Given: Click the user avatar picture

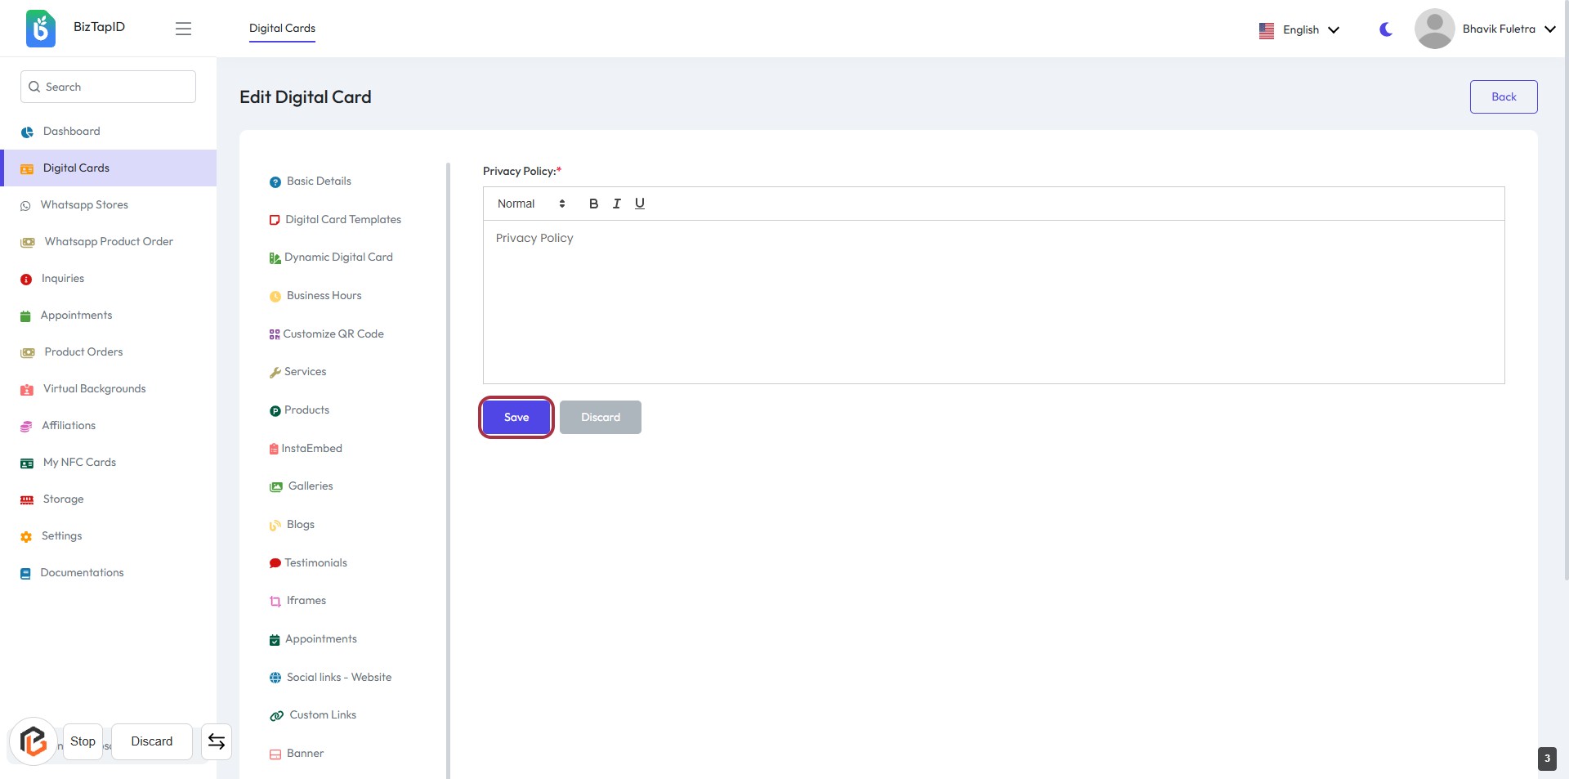Looking at the screenshot, I should tap(1433, 29).
